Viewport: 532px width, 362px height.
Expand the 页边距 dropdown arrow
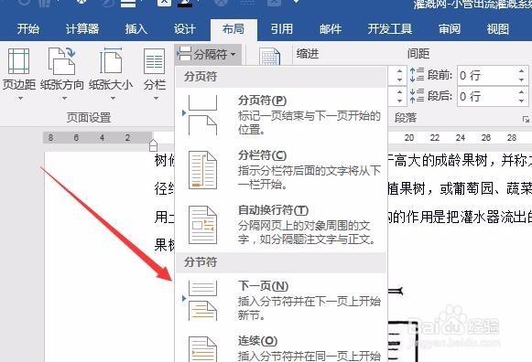tap(20, 98)
